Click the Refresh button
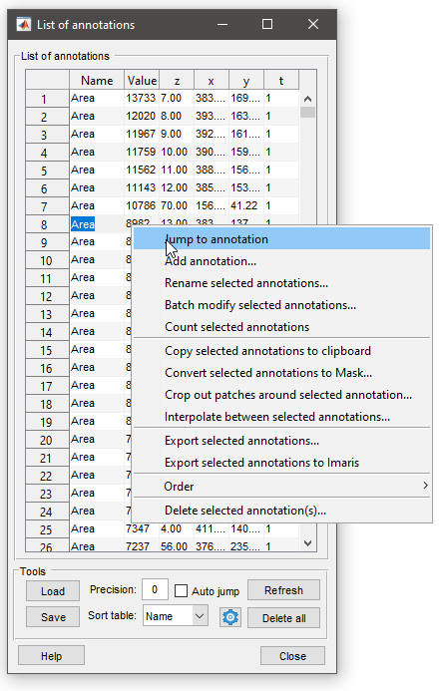The image size is (441, 691). tap(283, 590)
